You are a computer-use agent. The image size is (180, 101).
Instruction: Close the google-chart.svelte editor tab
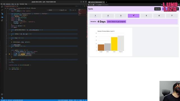point(17,6)
